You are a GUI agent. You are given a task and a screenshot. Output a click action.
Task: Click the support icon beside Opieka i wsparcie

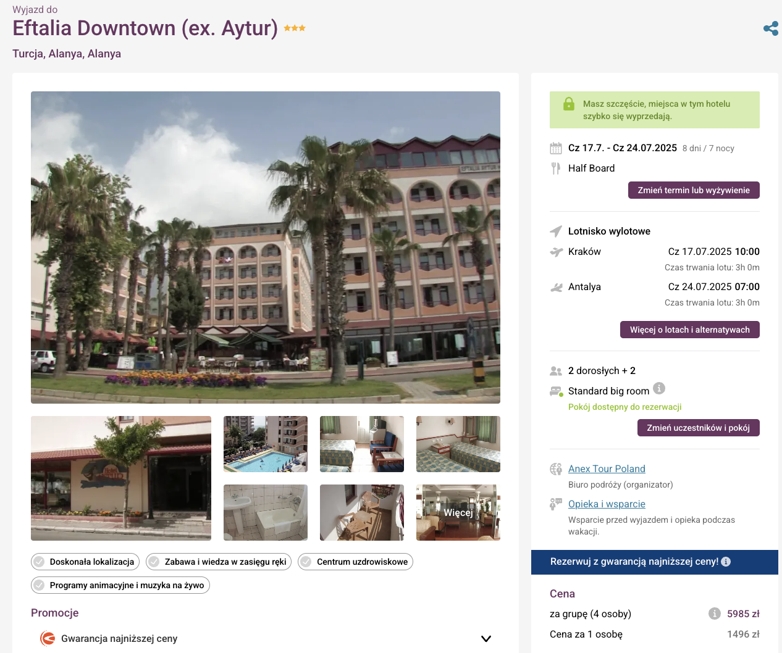(556, 504)
